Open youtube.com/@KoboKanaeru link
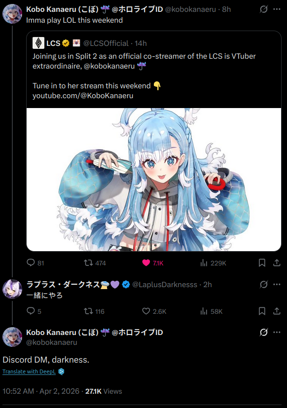287x408 pixels. coord(83,96)
